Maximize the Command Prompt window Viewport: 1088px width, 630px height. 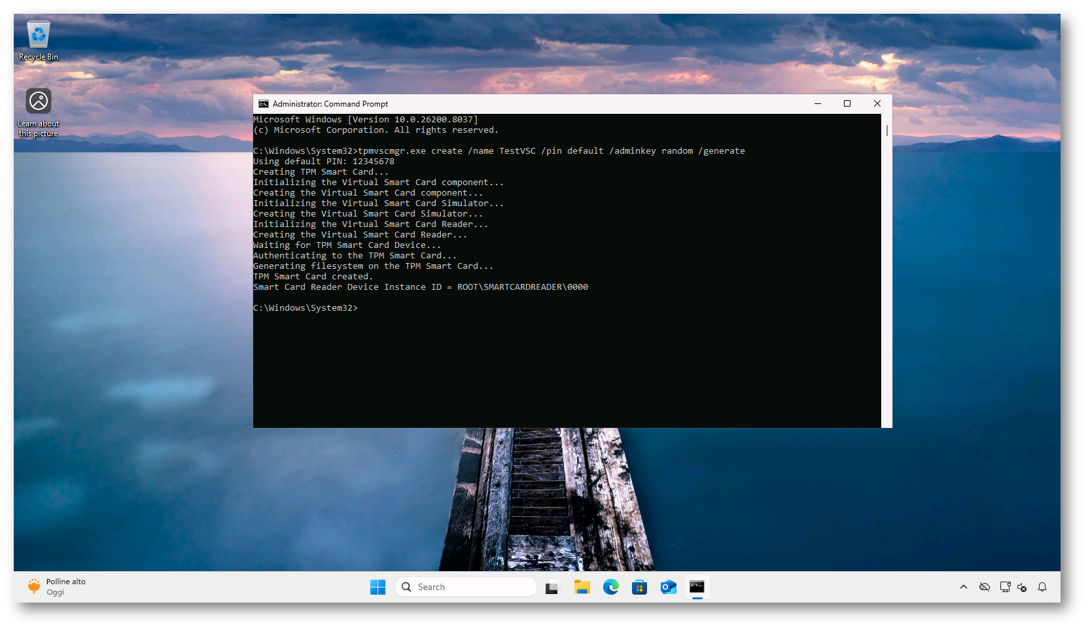(847, 104)
